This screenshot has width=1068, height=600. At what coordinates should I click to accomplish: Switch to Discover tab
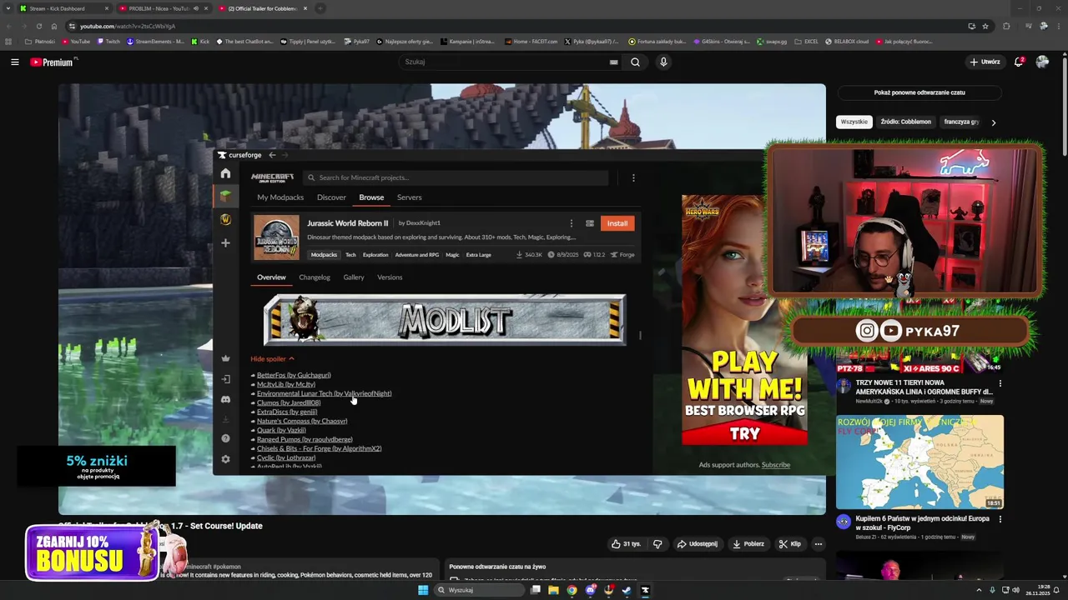pos(331,197)
